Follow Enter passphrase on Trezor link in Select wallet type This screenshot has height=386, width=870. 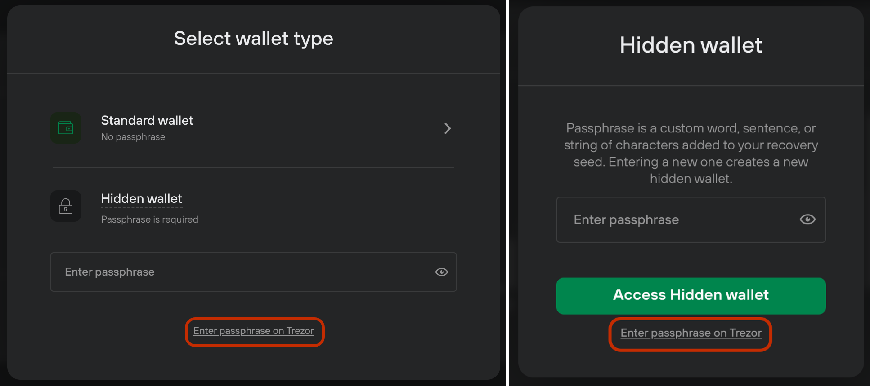(x=254, y=331)
